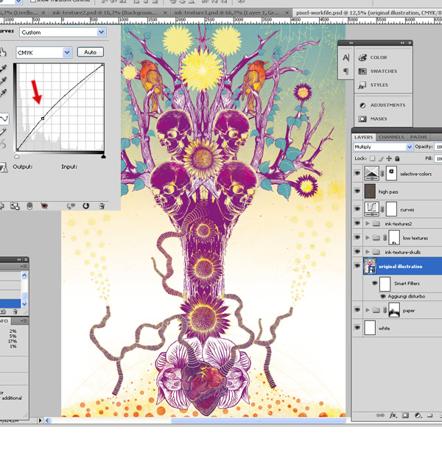Create new adjustment layer from Layers footer
This screenshot has height=450, width=442.
[418, 415]
